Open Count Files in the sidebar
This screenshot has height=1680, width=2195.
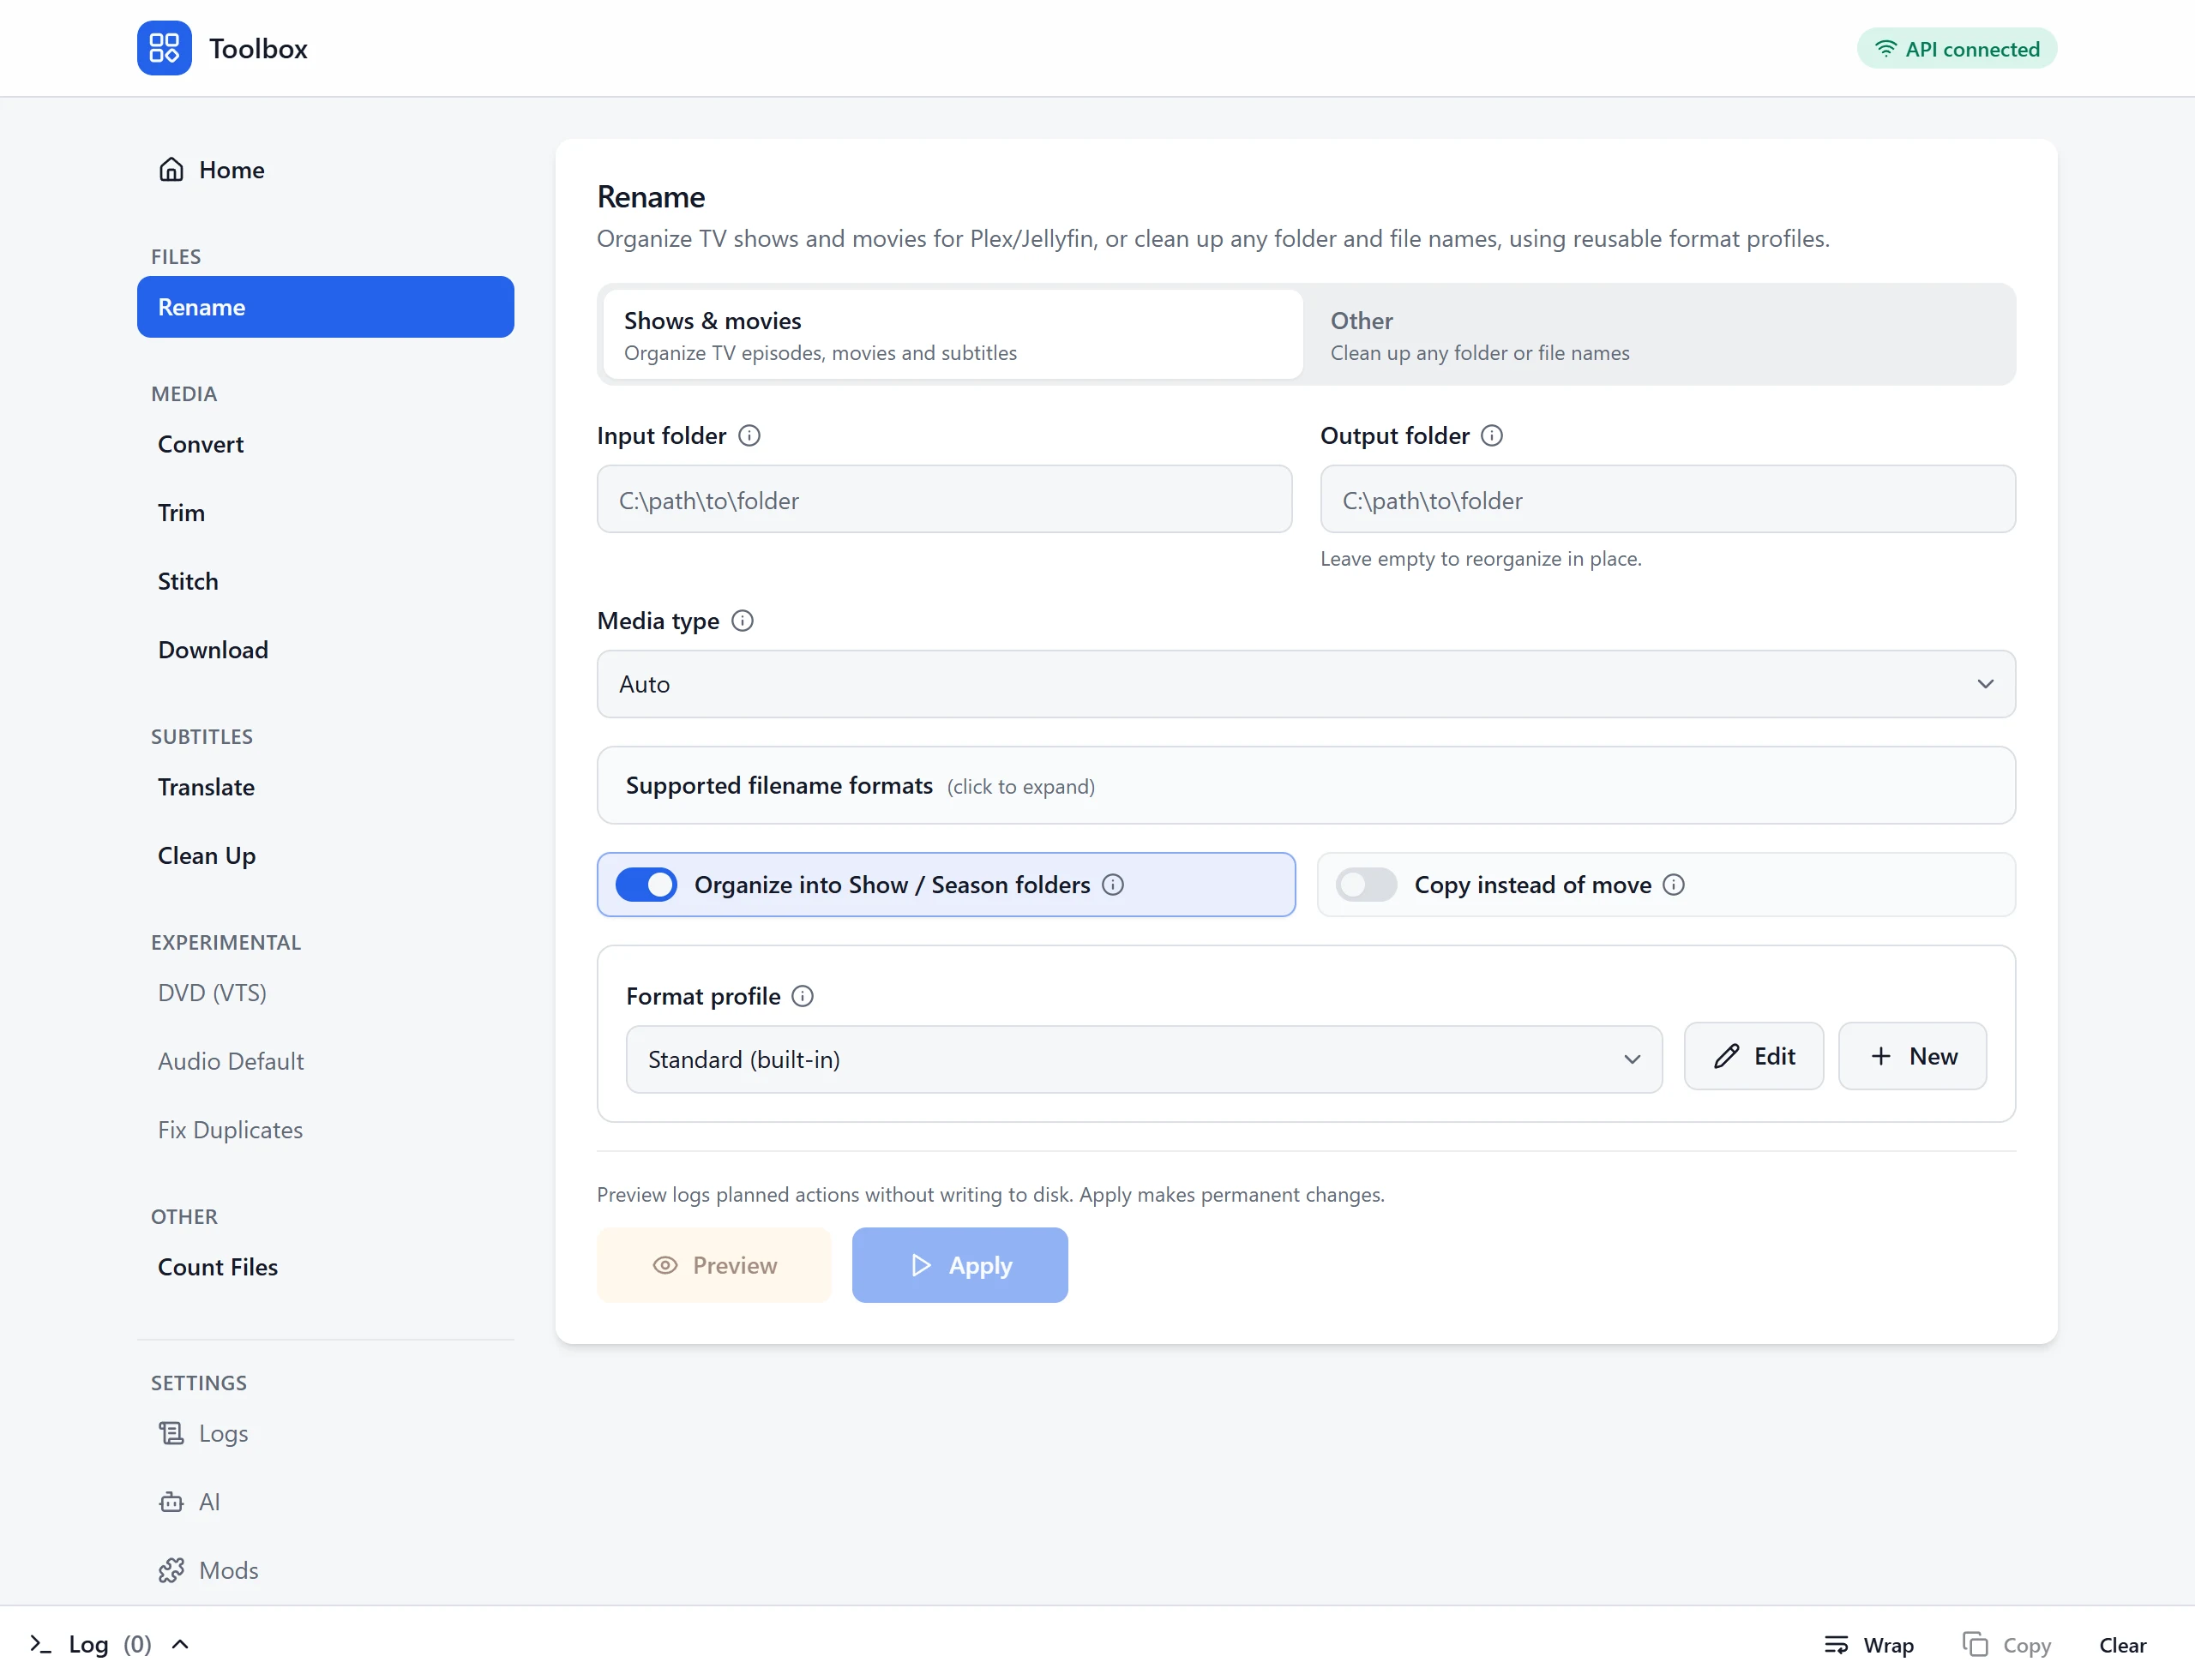(x=325, y=1267)
